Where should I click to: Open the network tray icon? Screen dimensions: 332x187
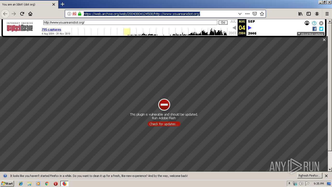295,184
